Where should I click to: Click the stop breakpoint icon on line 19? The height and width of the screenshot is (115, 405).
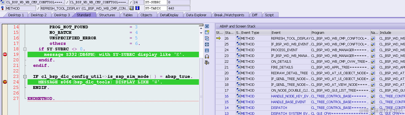[x=5, y=54]
